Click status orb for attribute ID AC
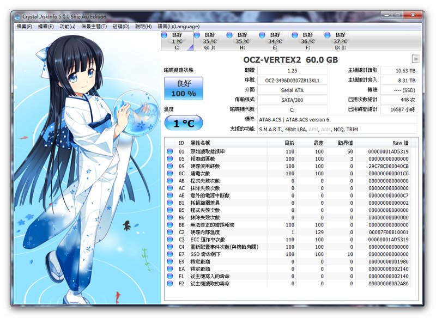 pyautogui.click(x=169, y=188)
